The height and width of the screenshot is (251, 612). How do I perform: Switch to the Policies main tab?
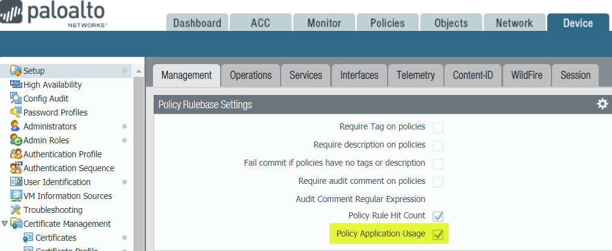[x=388, y=23]
